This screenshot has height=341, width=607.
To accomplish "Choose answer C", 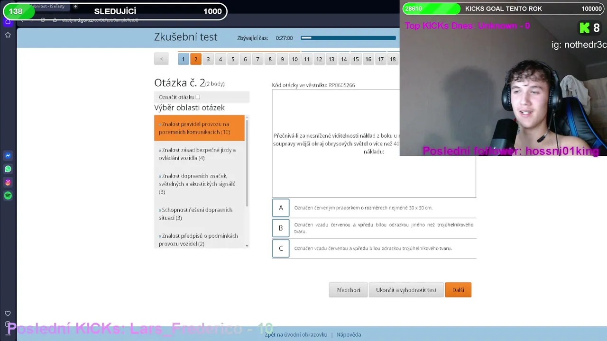I will click(281, 248).
